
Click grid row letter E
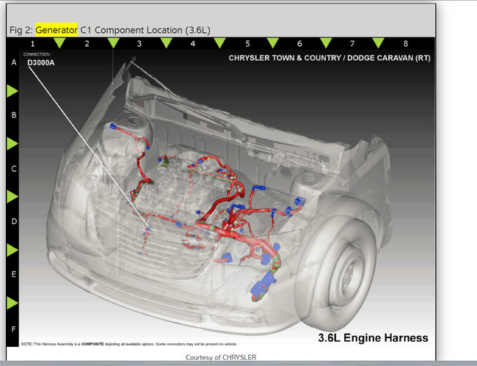pyautogui.click(x=14, y=274)
